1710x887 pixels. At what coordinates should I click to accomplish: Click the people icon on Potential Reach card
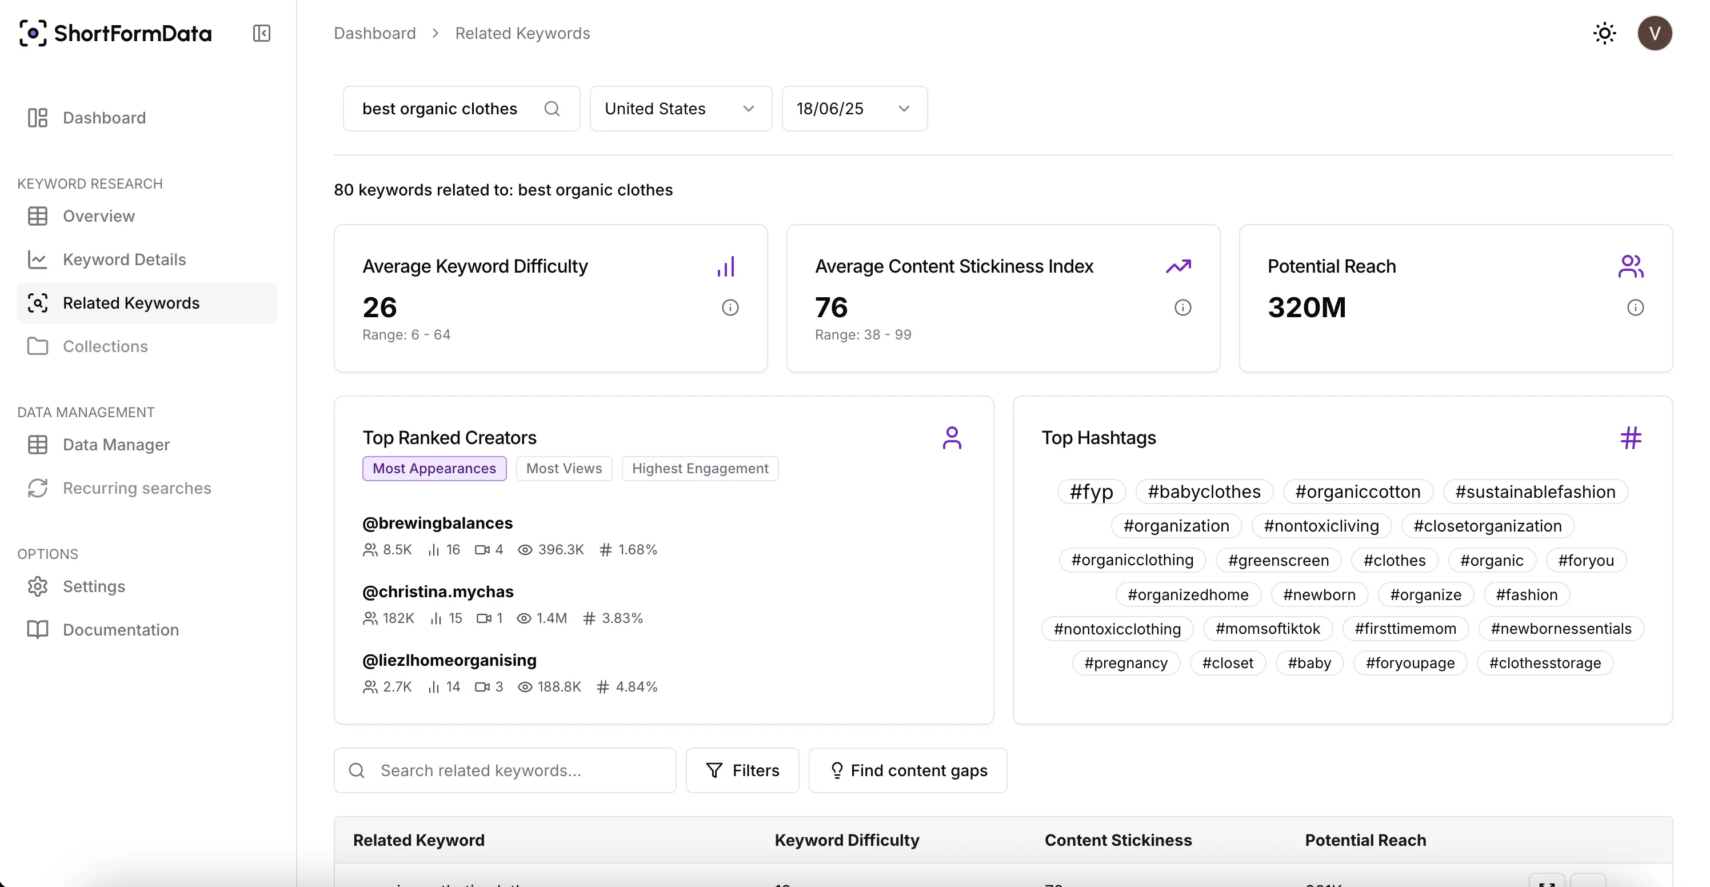coord(1632,266)
